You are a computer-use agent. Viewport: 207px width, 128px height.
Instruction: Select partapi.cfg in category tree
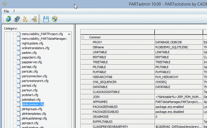29,67
